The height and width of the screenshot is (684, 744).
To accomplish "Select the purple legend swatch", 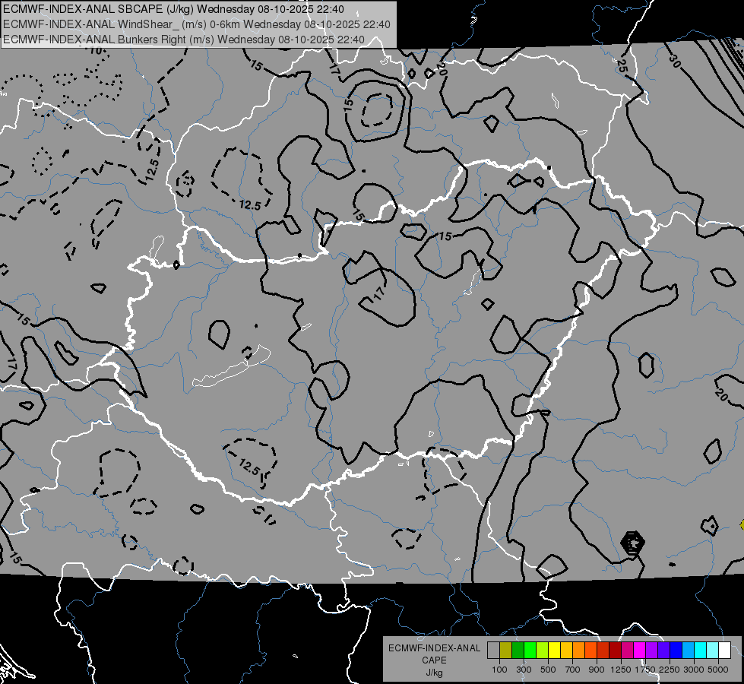I will coord(652,651).
